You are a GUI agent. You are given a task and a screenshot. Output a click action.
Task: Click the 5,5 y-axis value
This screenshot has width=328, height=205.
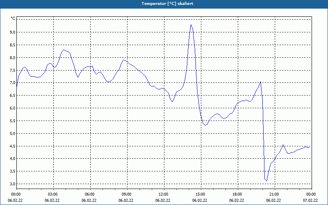click(x=13, y=121)
